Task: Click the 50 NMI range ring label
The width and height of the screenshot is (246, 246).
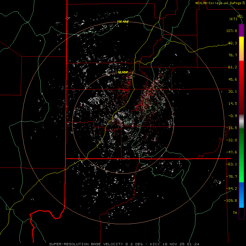Action: click(123, 72)
